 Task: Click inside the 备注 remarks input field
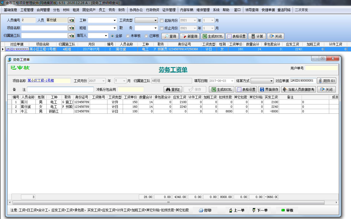(x=60, y=89)
